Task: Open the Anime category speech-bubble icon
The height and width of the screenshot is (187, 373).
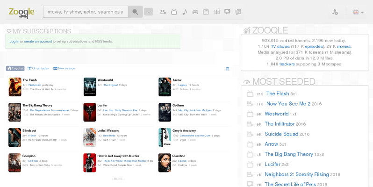Action: [227, 12]
